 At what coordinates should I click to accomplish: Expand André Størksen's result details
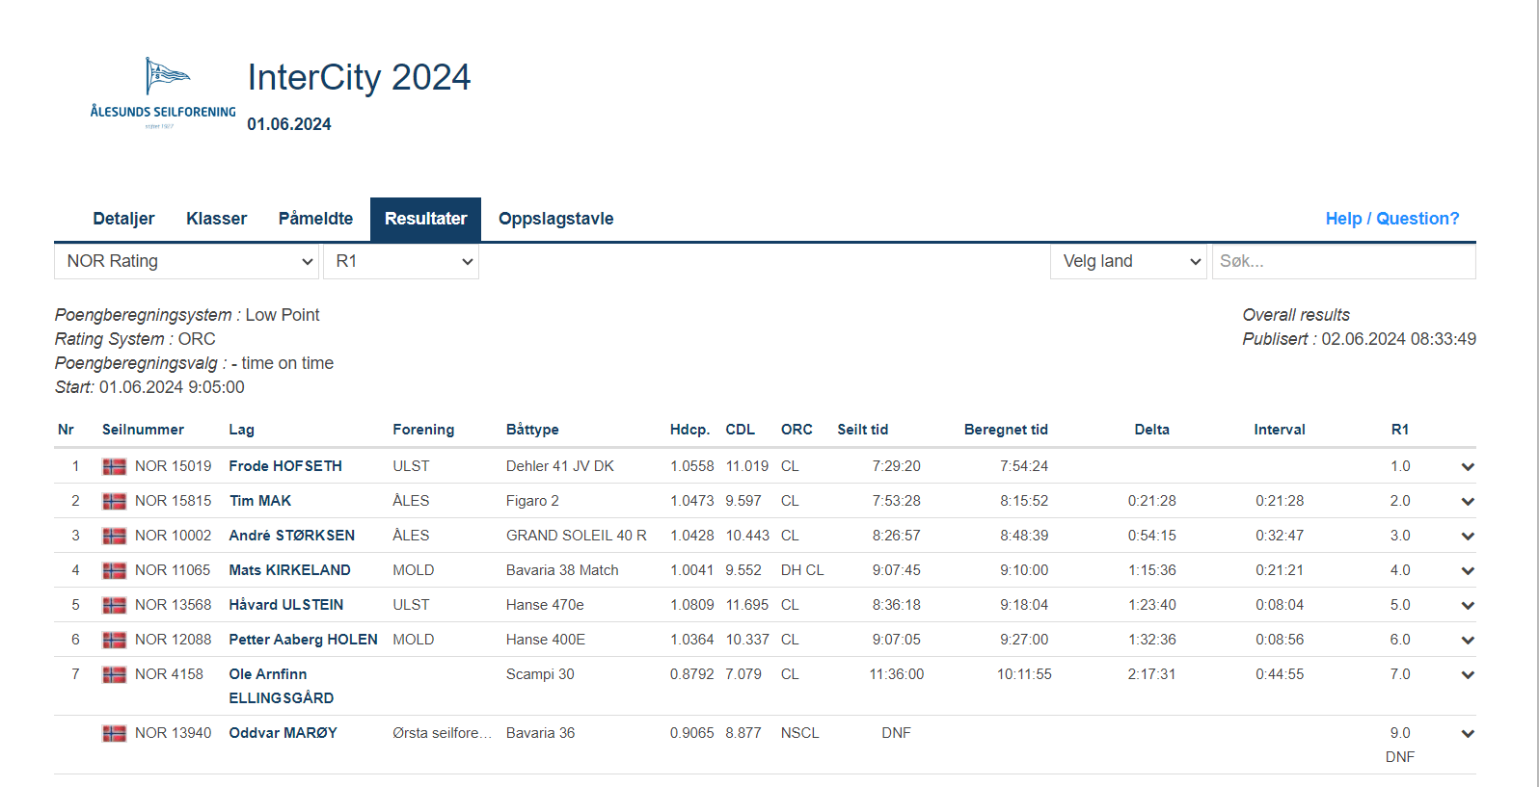pyautogui.click(x=1467, y=537)
